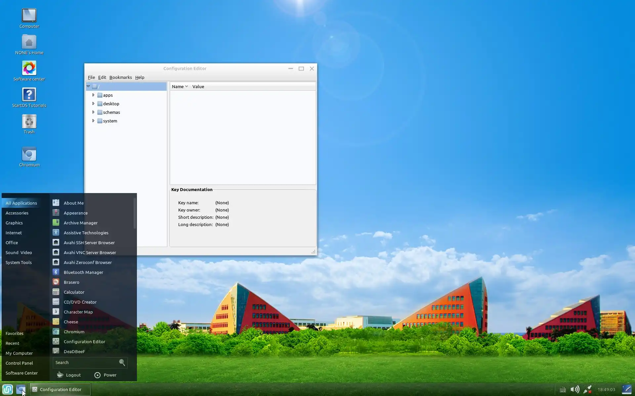635x396 pixels.
Task: Collapse the root slash tree node
Action: click(x=88, y=86)
